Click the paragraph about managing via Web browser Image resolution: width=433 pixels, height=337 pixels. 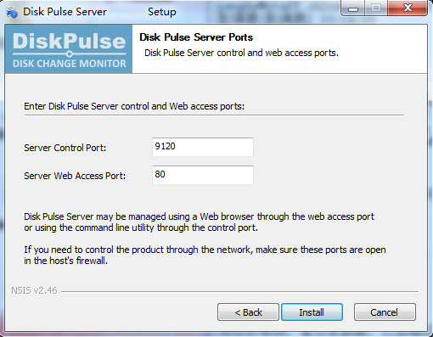199,222
